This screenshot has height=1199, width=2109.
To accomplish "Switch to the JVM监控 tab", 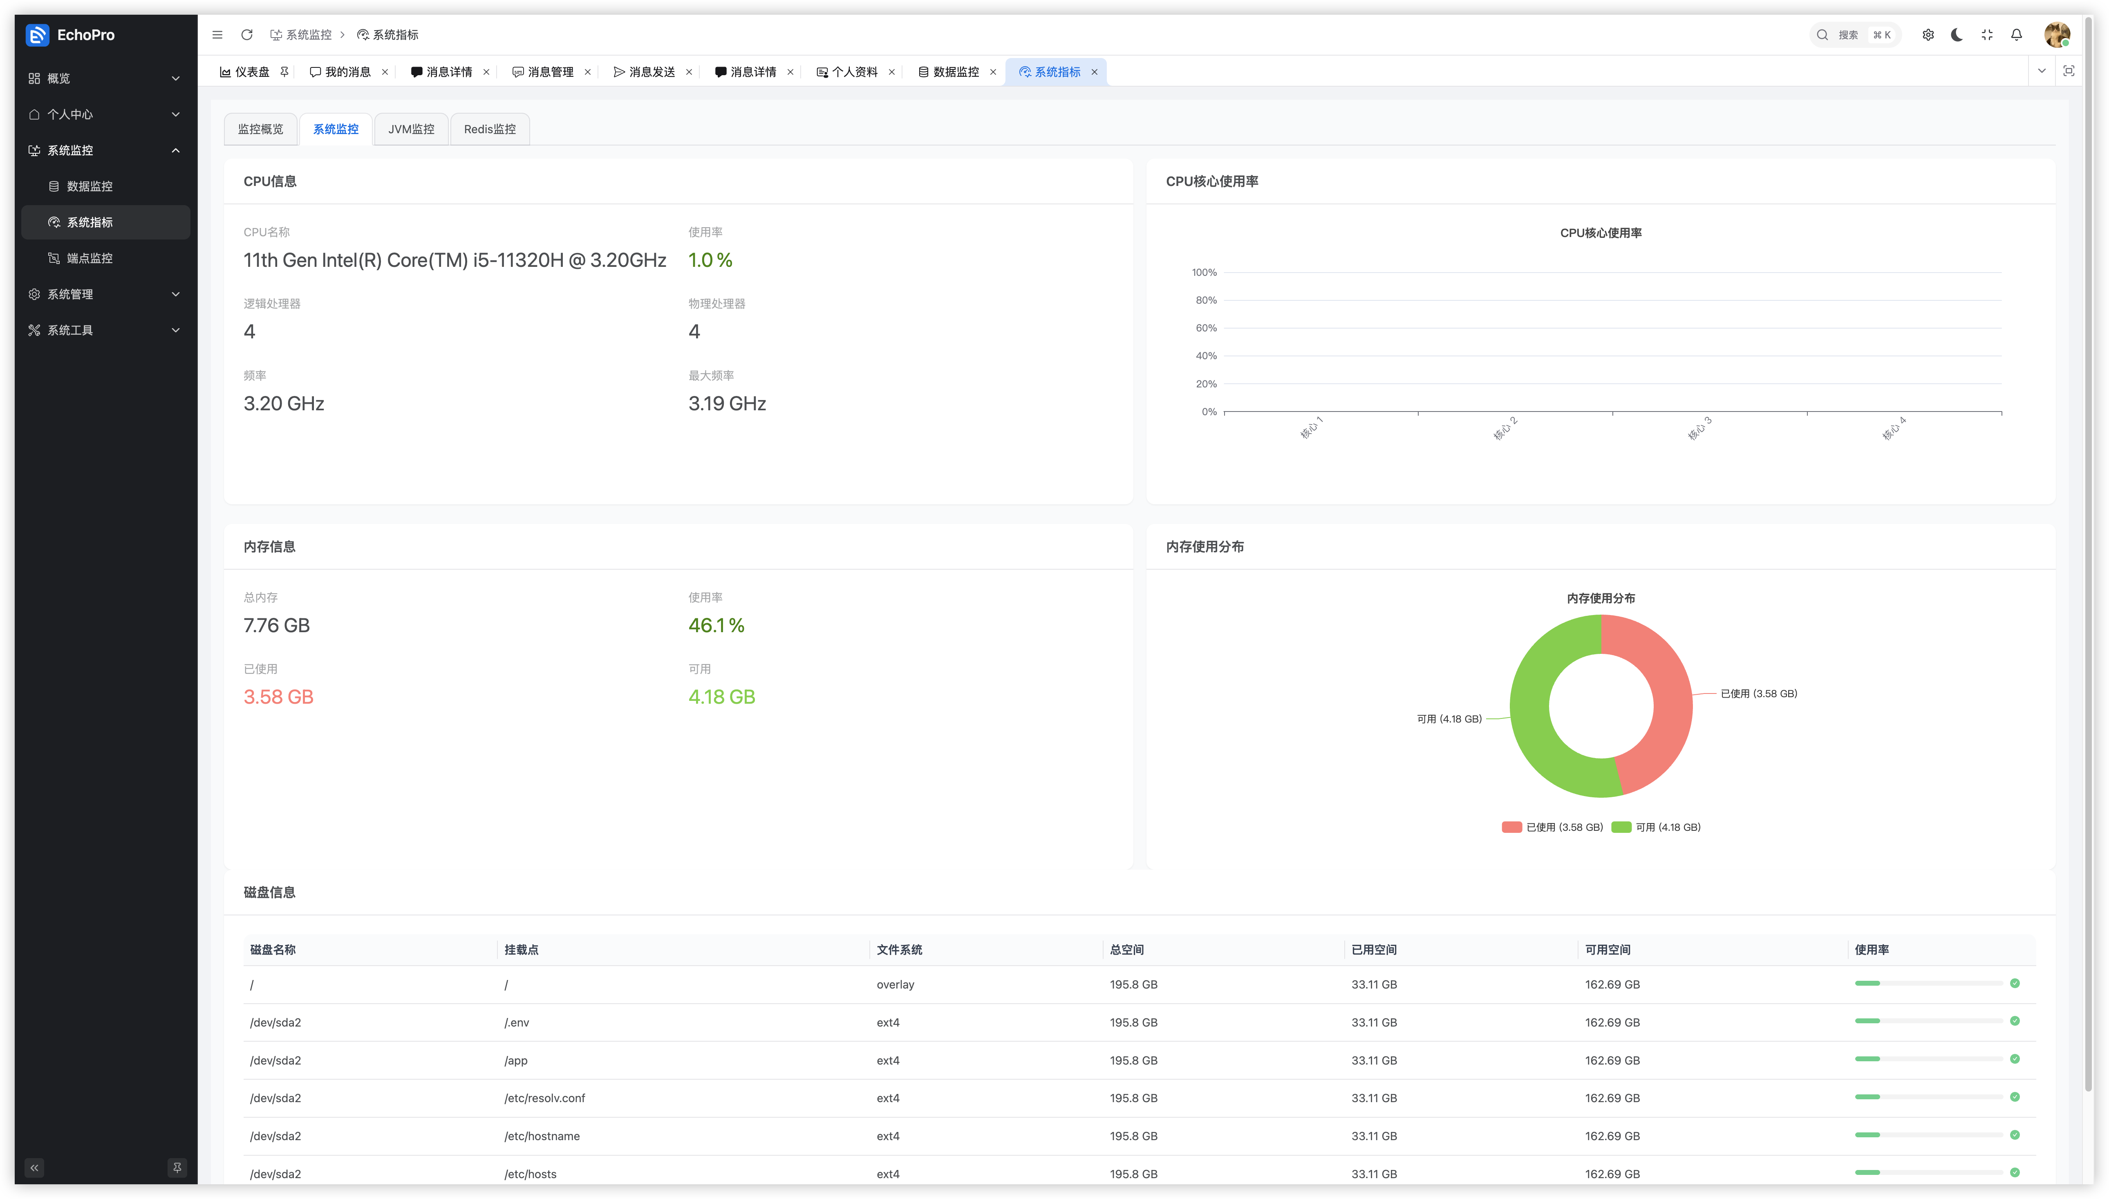I will pyautogui.click(x=411, y=129).
